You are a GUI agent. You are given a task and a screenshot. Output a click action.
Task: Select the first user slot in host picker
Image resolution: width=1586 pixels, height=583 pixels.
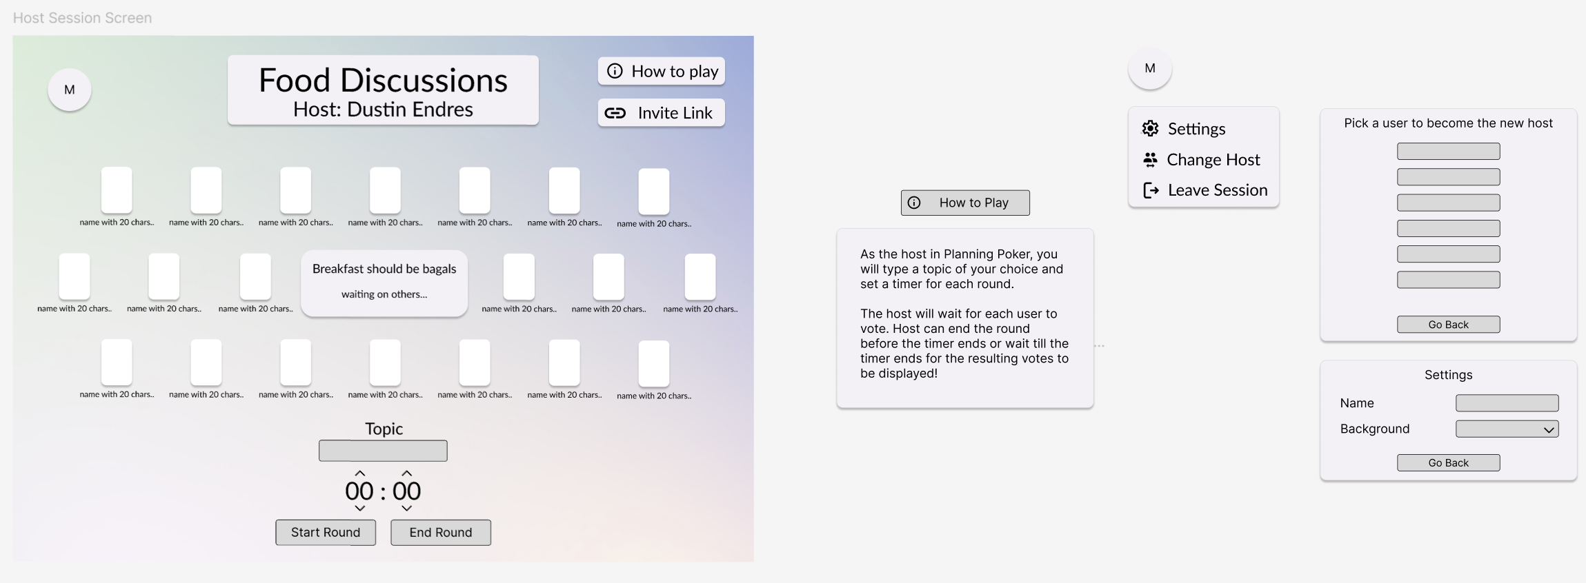(x=1449, y=151)
